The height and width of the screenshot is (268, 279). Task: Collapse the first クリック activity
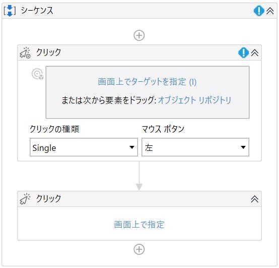[255, 53]
